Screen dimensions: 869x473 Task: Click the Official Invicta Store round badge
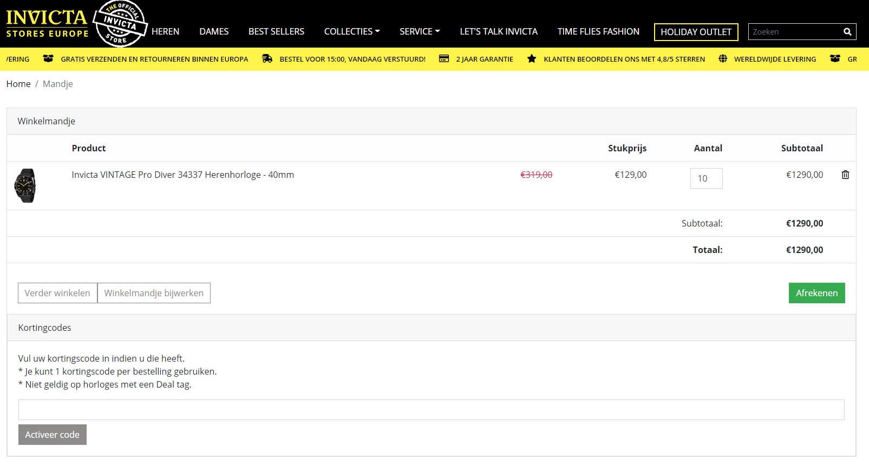120,24
